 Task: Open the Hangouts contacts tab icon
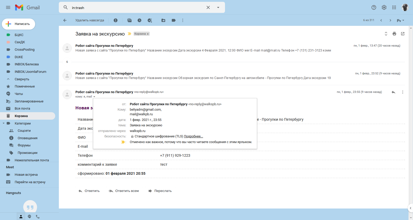pos(21,217)
